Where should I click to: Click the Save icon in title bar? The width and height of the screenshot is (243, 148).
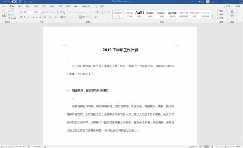pos(21,2)
